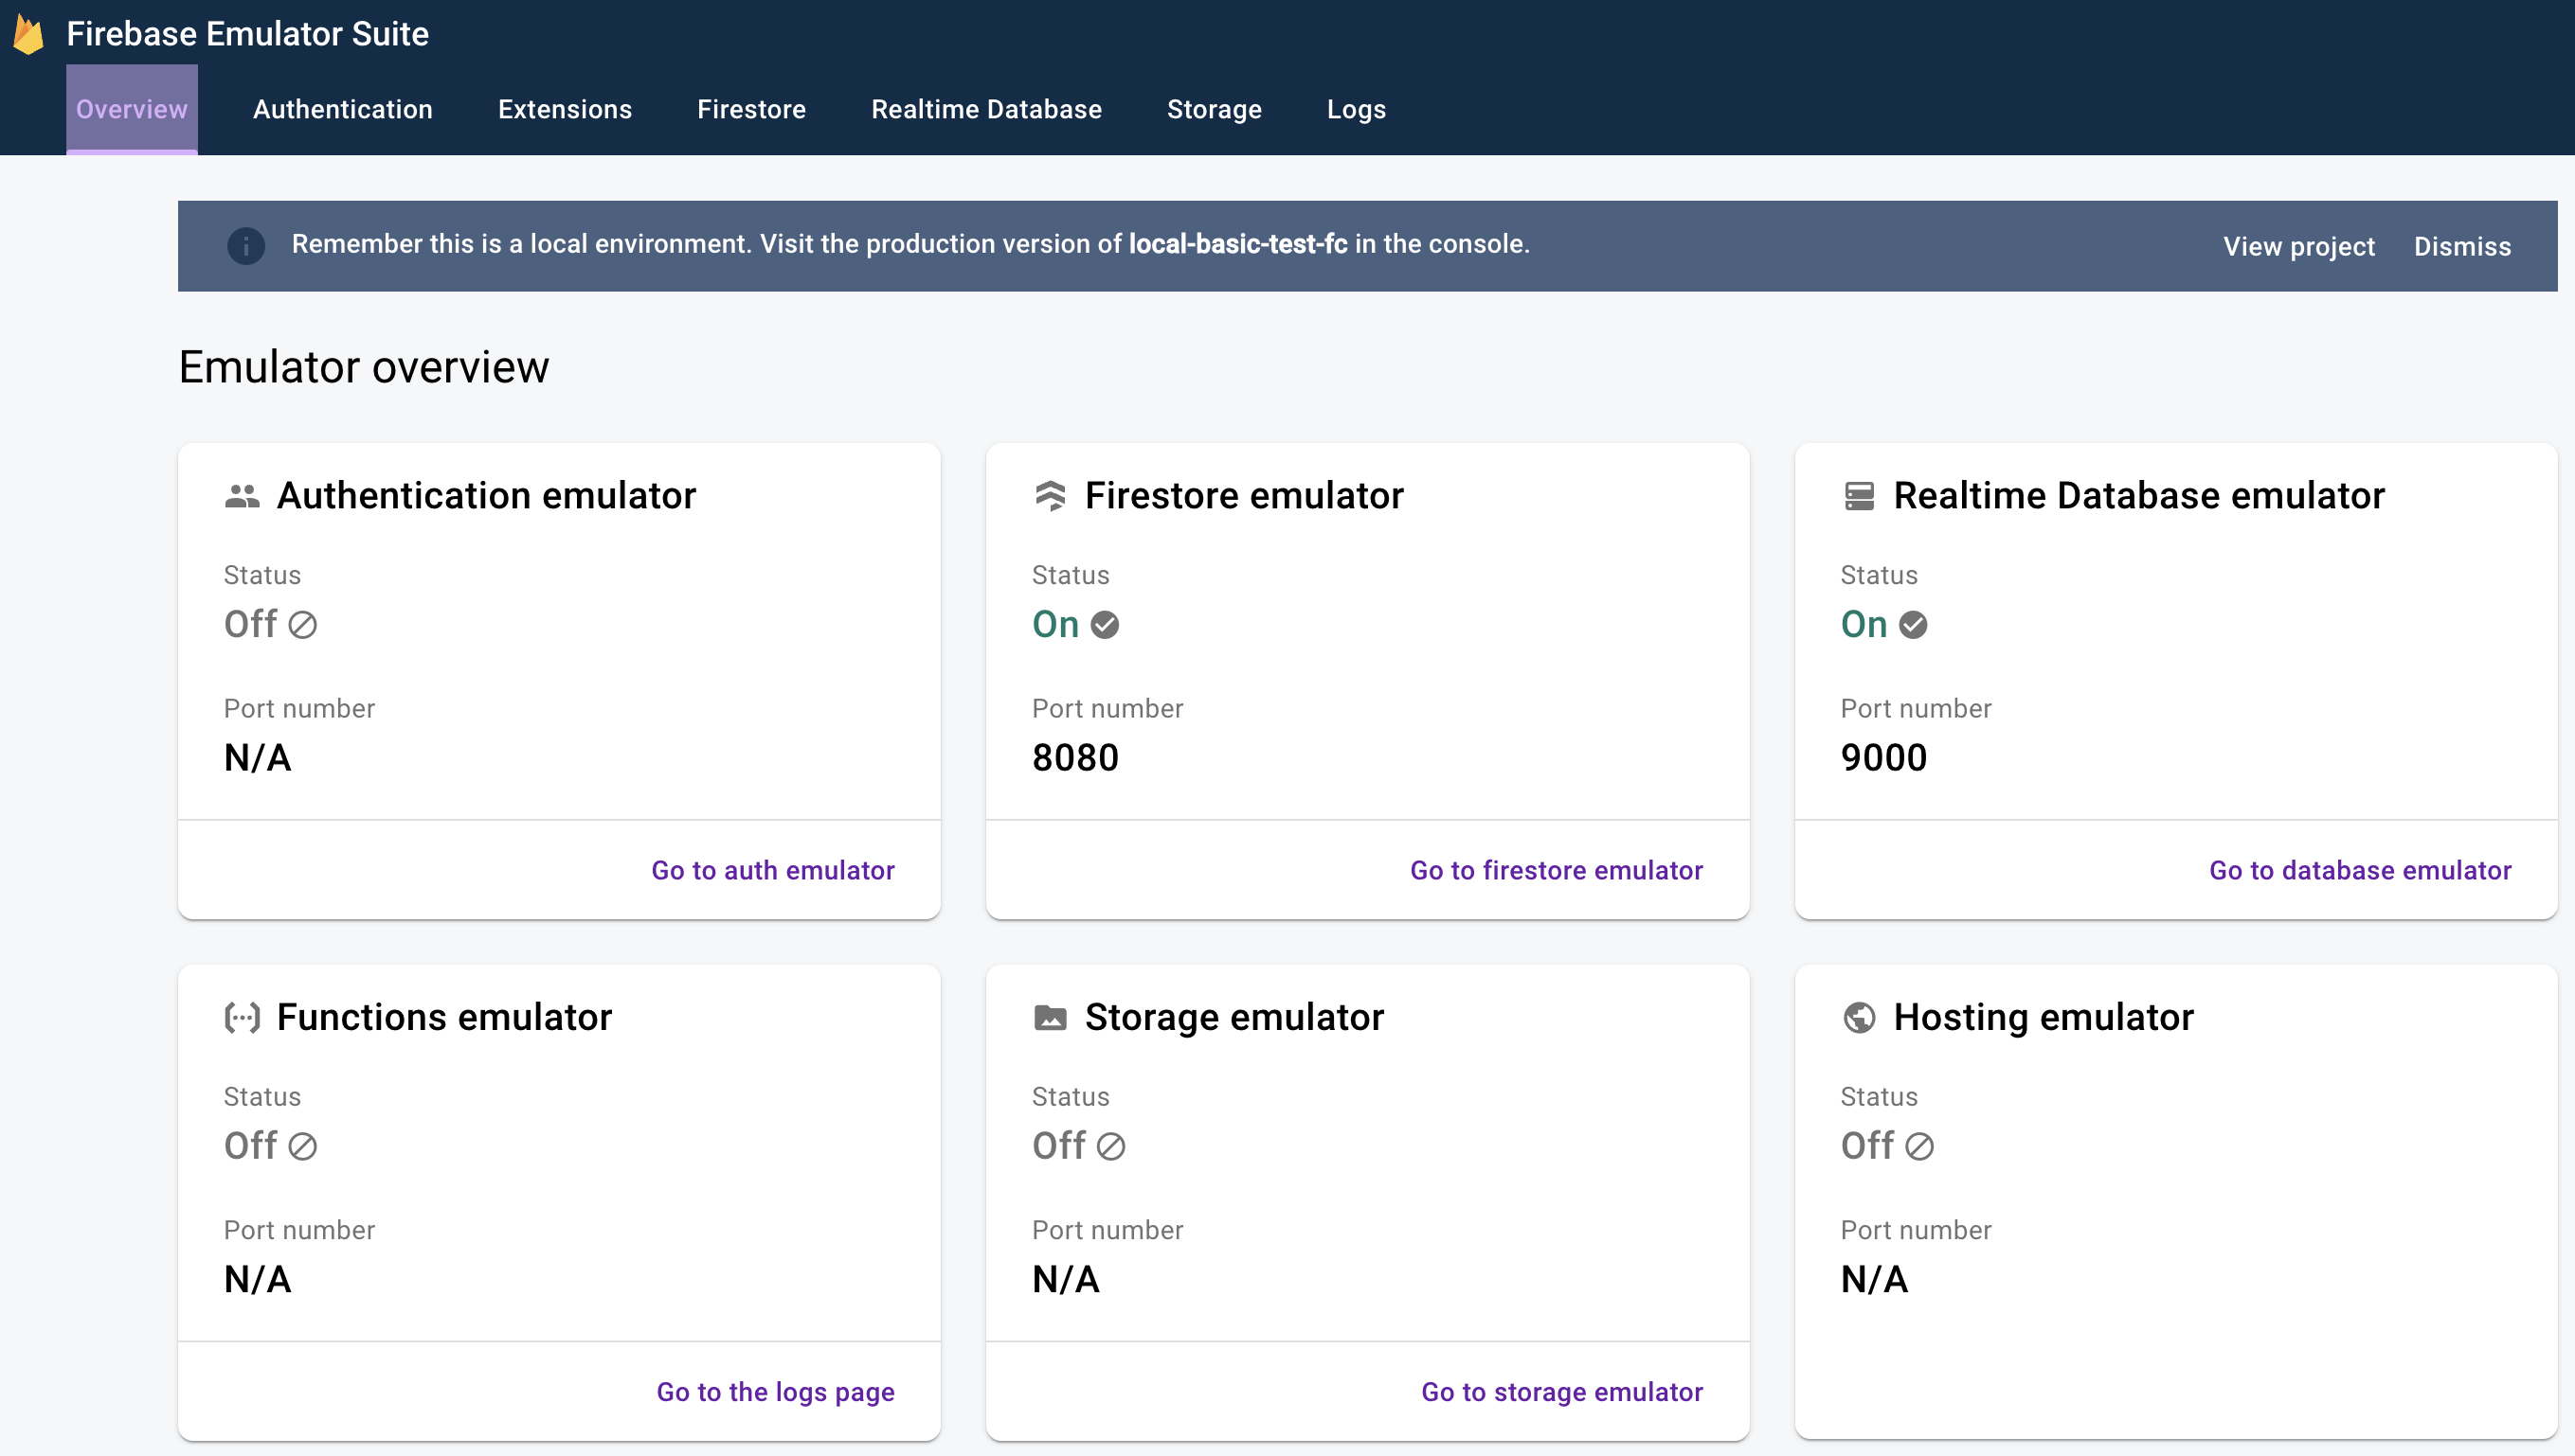Click the Functions emulator card title
Viewport: 2575px width, 1456px height.
point(444,1018)
